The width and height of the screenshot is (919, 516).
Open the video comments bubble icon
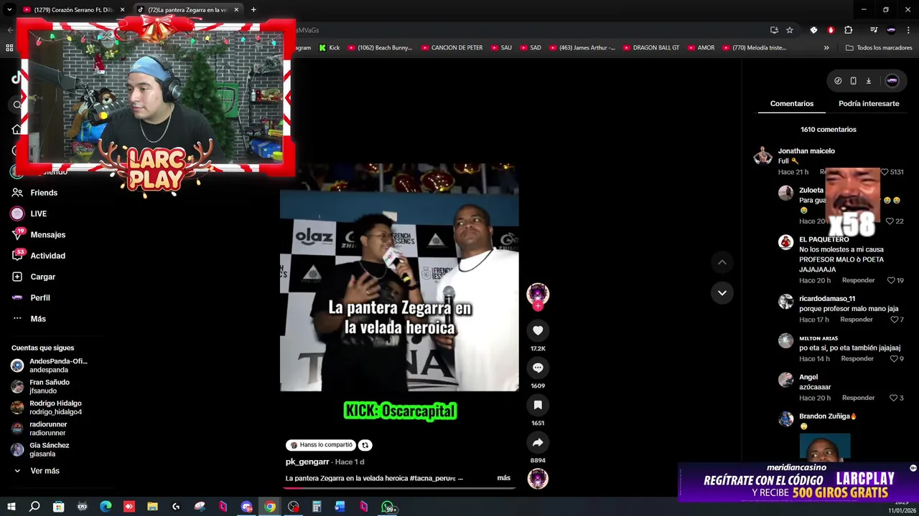tap(538, 368)
